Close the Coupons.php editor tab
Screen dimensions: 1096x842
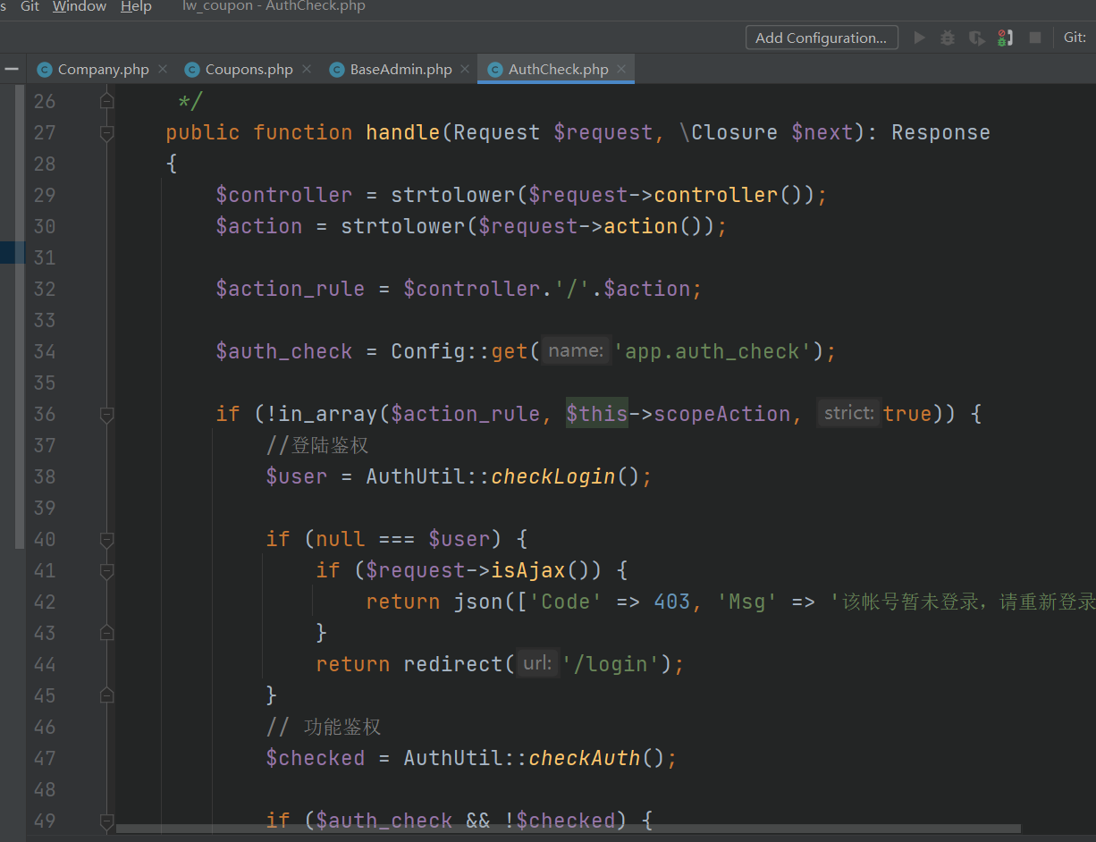[x=307, y=69]
